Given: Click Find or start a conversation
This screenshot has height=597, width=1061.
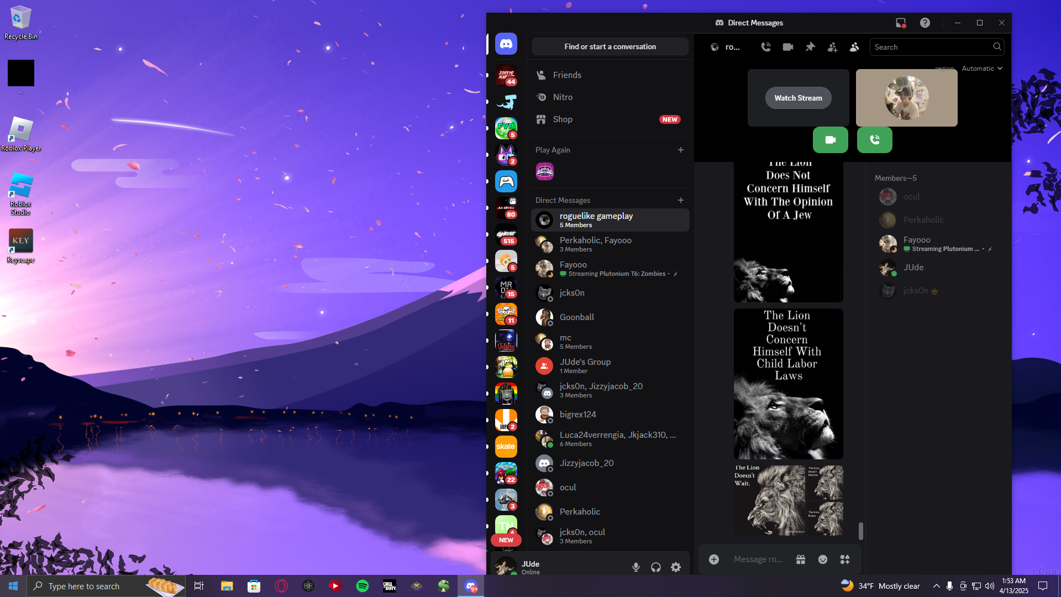Looking at the screenshot, I should [610, 47].
